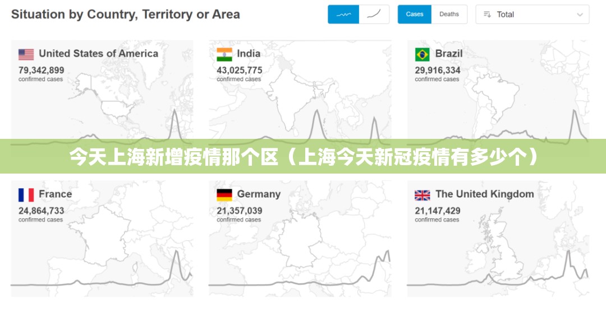
Task: Click the France flag icon
Action: click(26, 195)
